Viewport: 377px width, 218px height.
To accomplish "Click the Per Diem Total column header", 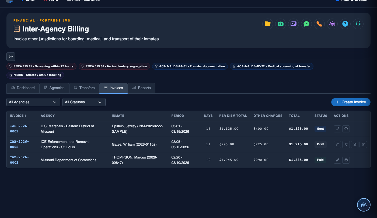I will click(x=233, y=116).
